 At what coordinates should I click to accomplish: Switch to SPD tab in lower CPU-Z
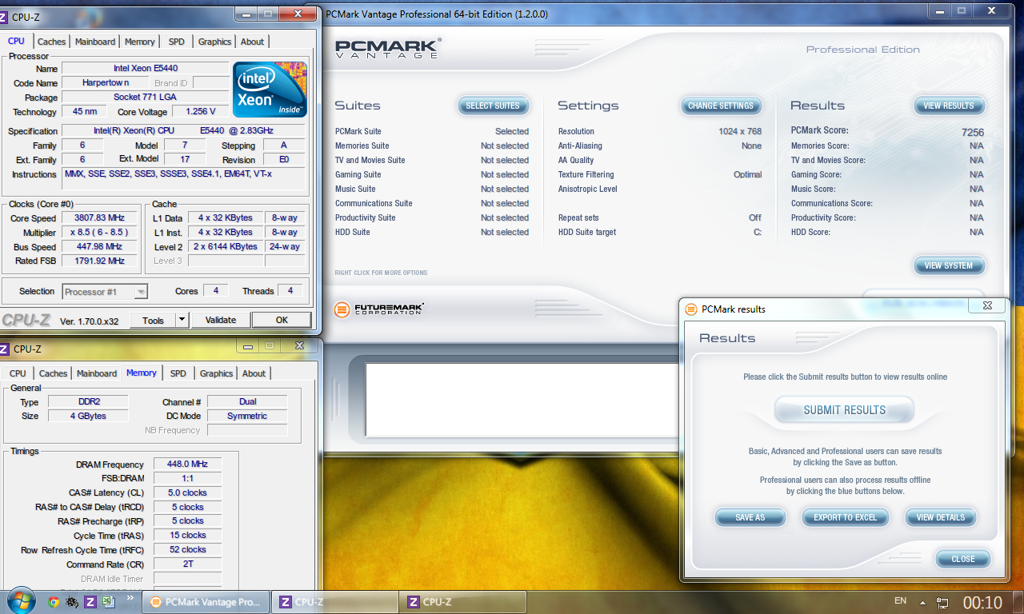178,373
